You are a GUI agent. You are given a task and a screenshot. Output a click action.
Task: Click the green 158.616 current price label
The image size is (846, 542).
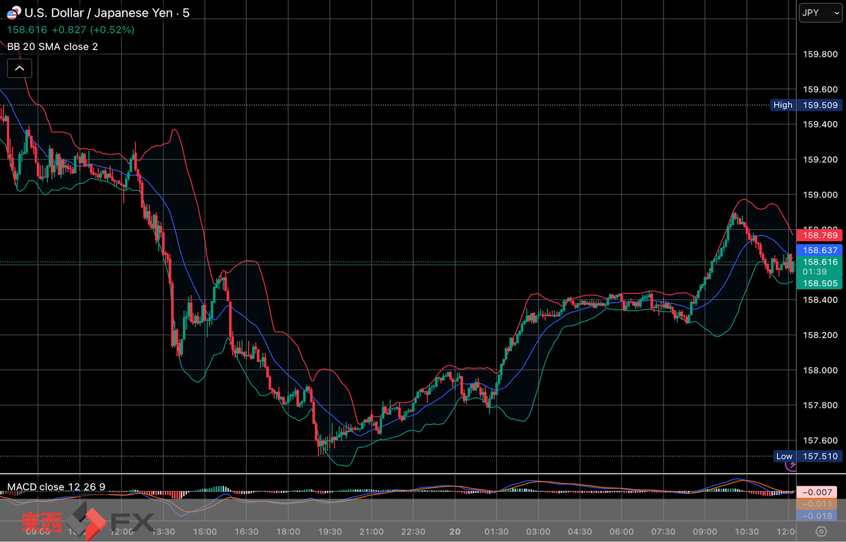point(820,262)
